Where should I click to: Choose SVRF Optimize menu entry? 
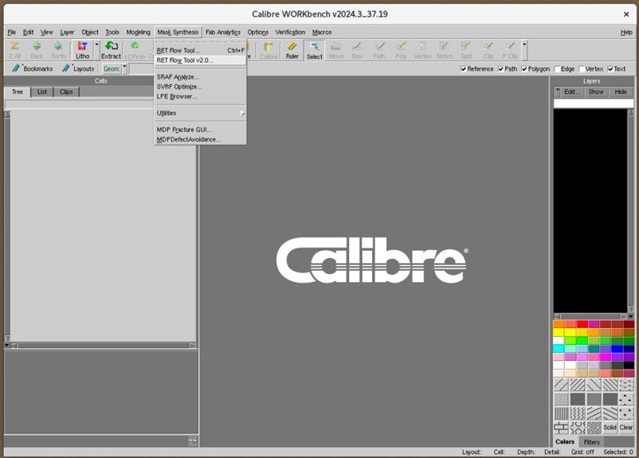tap(200, 86)
